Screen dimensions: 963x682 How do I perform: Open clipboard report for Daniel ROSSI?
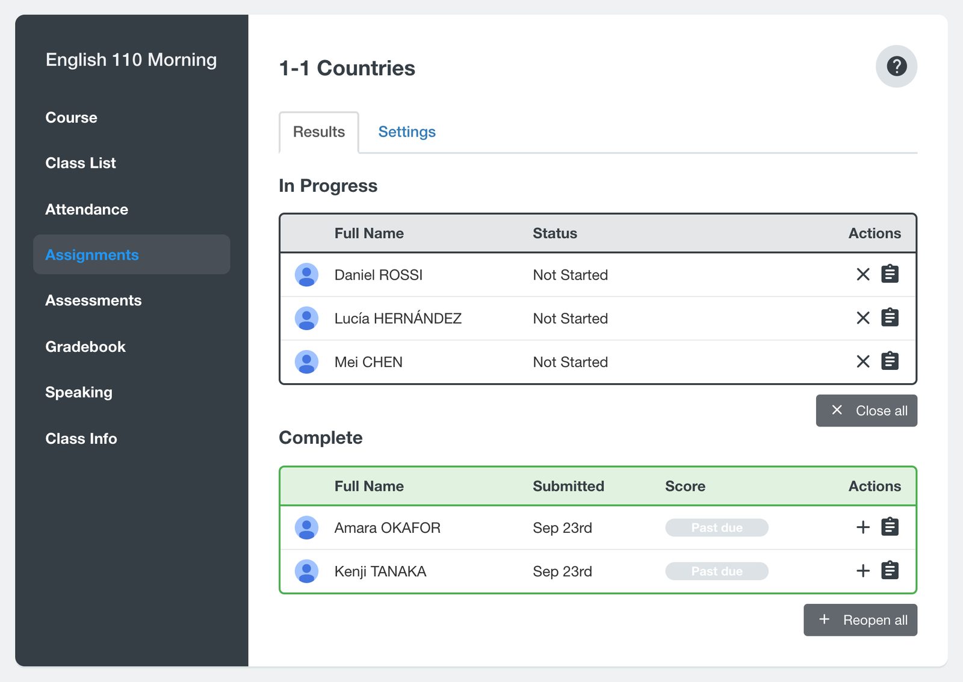(890, 274)
